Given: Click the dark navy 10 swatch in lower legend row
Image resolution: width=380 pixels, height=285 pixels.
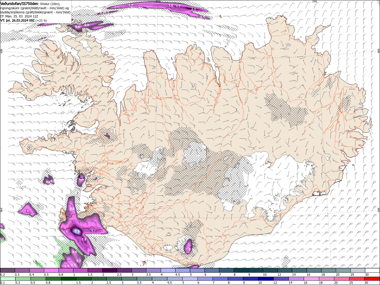Looking at the screenshot, I should coord(266,279).
